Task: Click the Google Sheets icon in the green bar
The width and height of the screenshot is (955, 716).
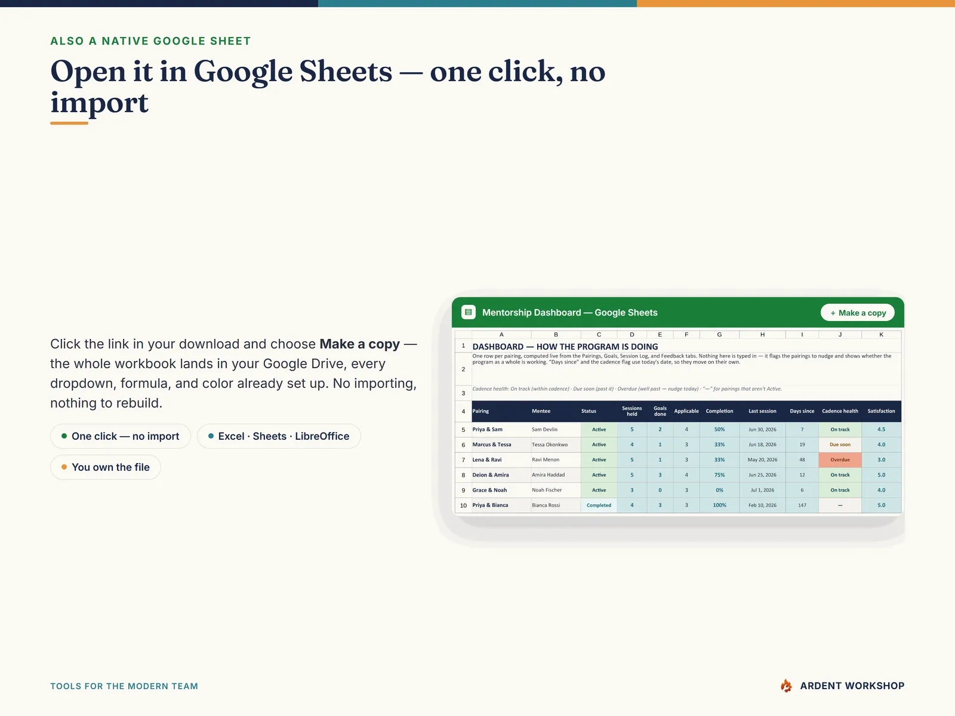Action: point(469,312)
